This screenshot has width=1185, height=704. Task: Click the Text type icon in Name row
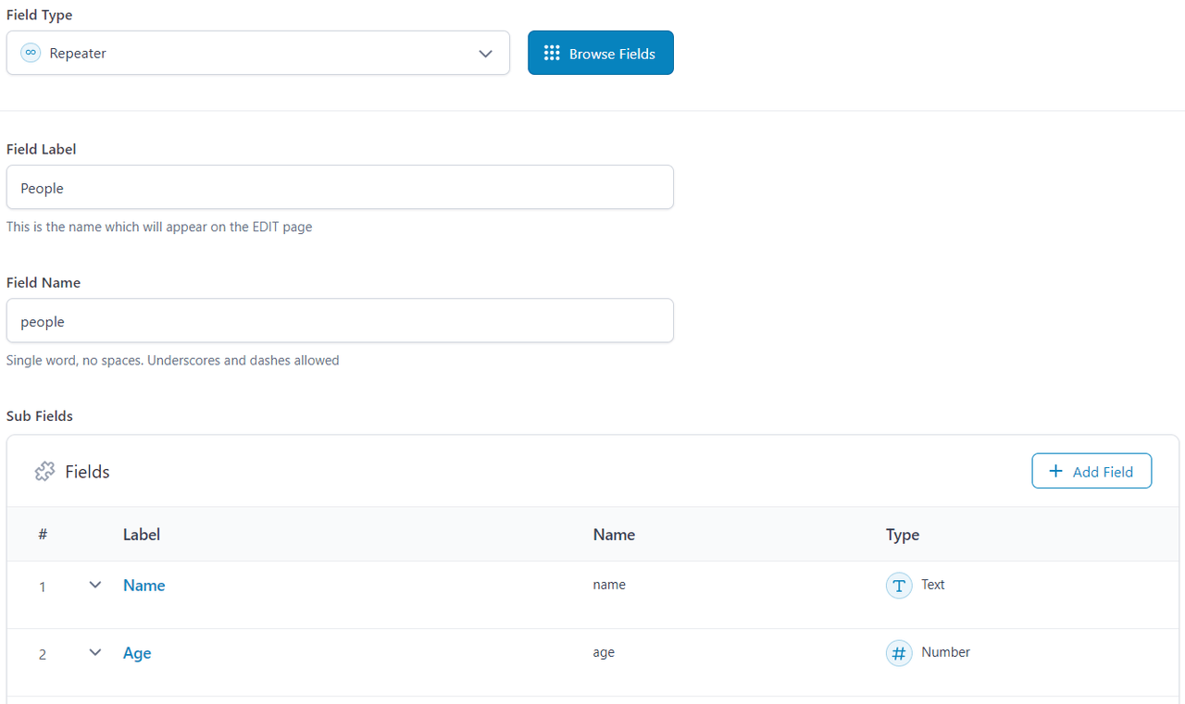[899, 586]
